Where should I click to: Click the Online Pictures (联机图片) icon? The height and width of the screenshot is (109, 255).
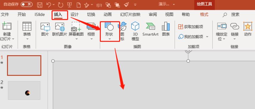60,27
